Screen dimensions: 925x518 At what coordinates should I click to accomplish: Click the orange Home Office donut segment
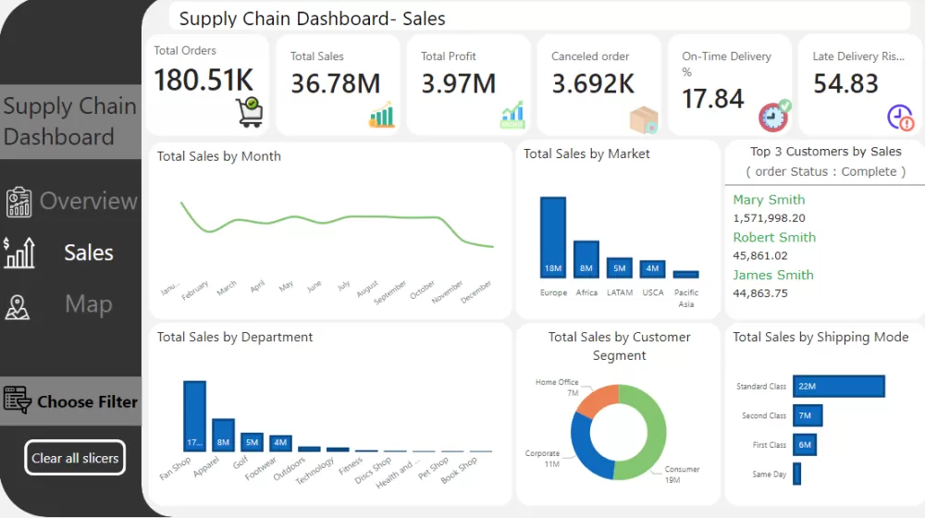pyautogui.click(x=598, y=399)
